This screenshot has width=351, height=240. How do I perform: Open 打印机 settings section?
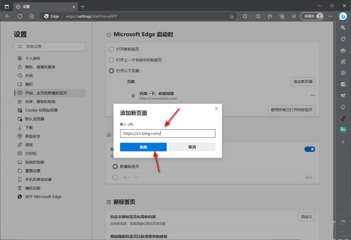click(x=50, y=154)
